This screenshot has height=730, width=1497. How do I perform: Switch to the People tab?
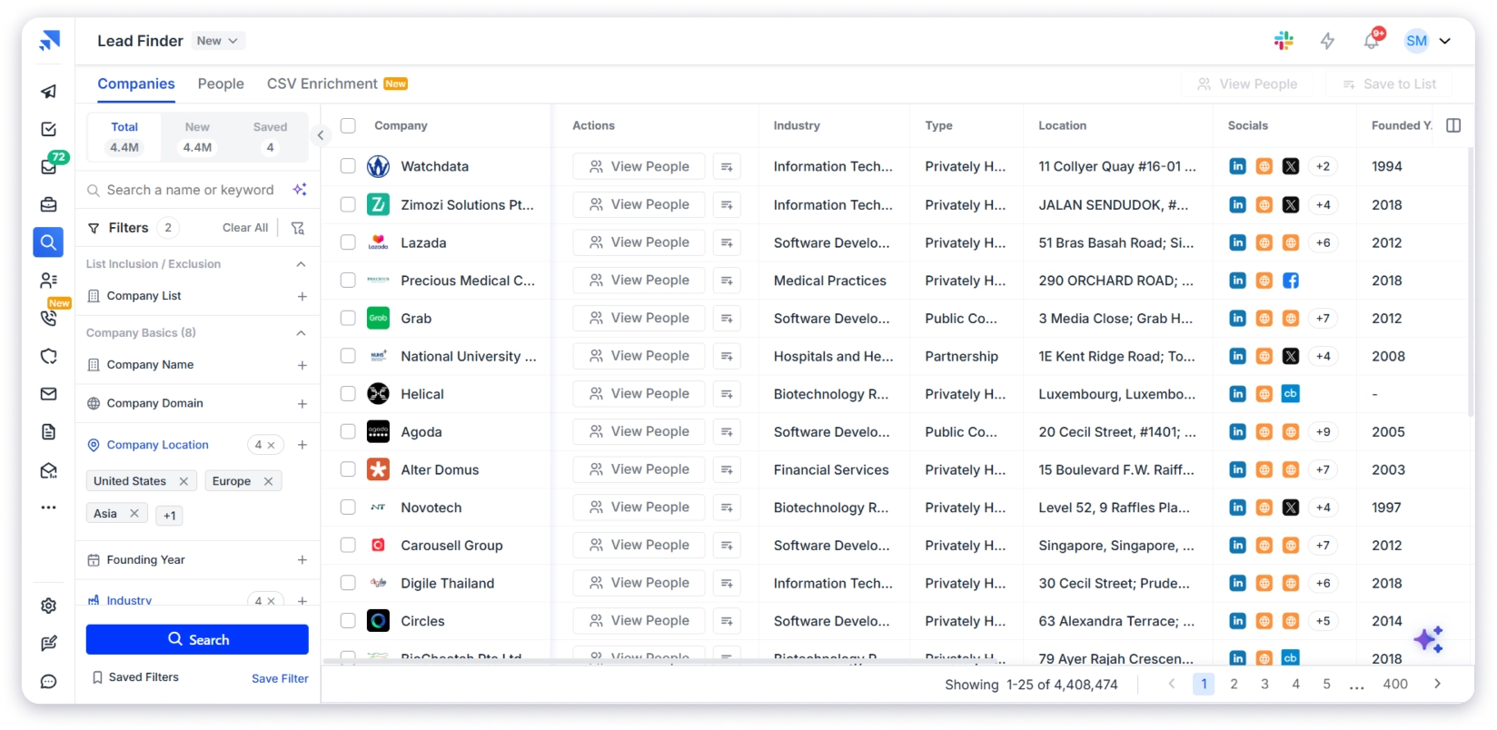click(x=221, y=84)
